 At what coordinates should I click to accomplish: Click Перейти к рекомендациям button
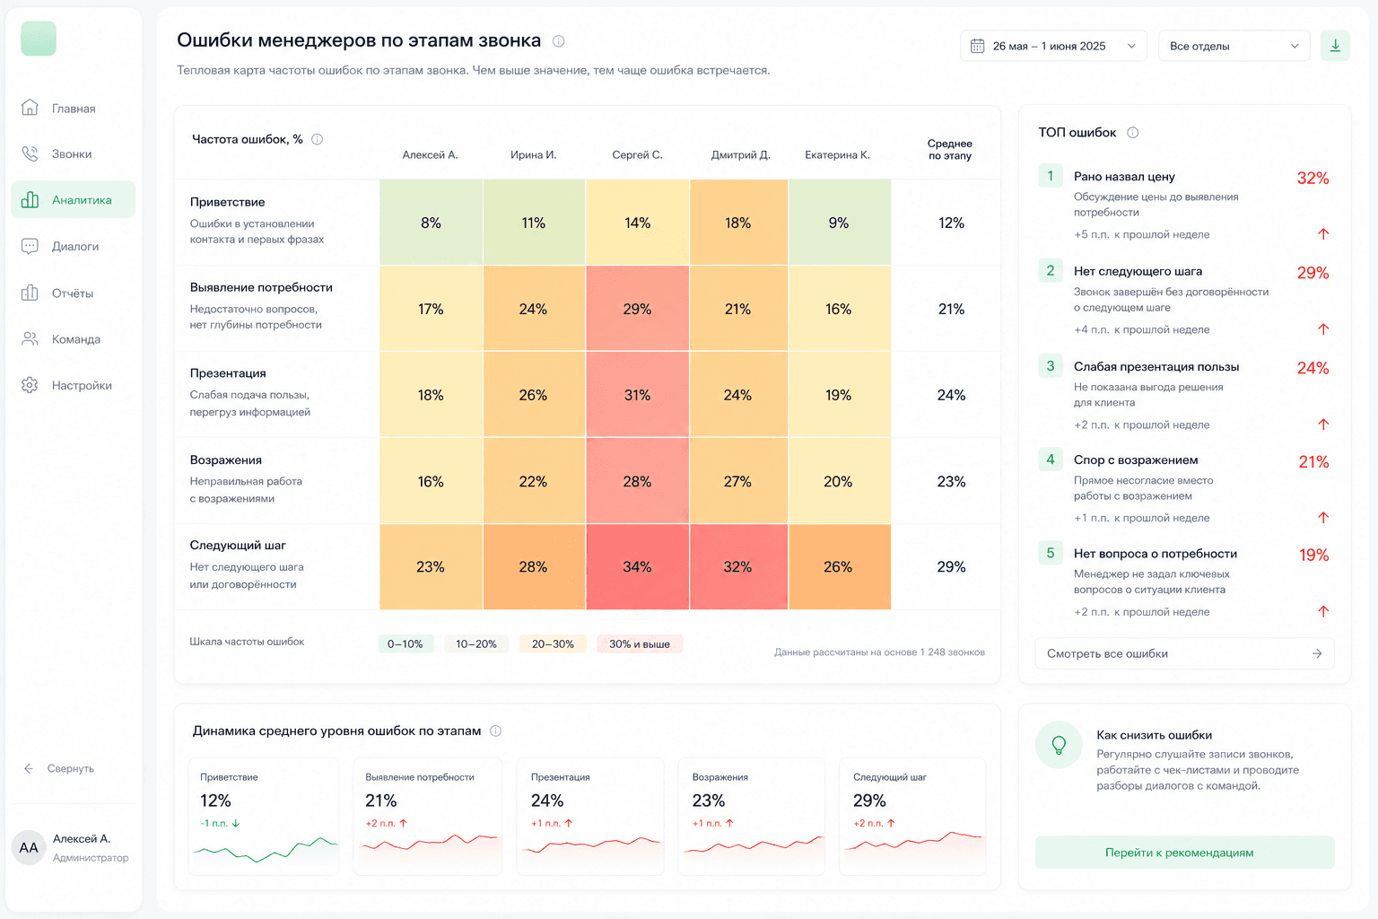point(1185,853)
